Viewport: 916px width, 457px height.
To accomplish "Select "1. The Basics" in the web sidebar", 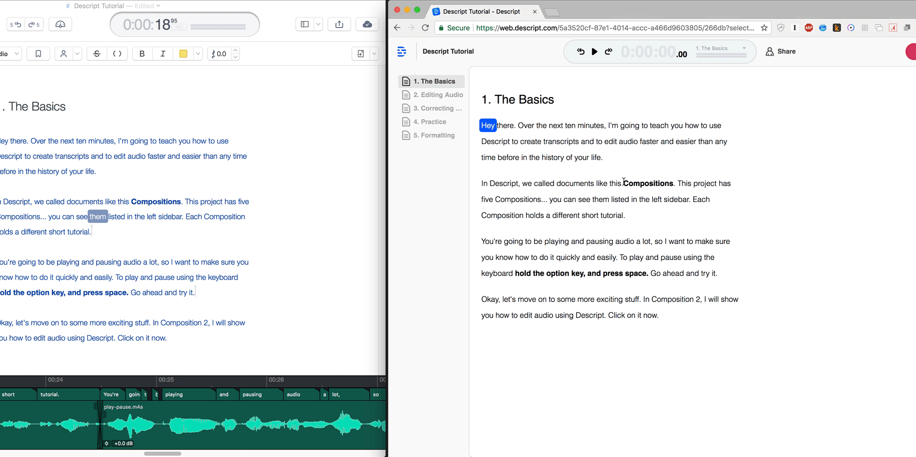I will 431,81.
